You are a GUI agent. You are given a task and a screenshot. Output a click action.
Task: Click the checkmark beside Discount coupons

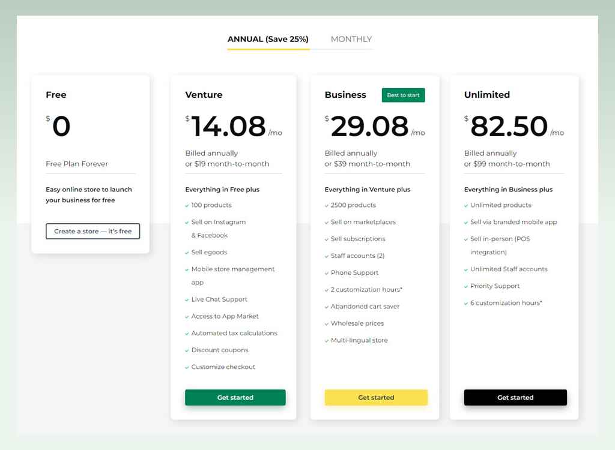coord(187,350)
